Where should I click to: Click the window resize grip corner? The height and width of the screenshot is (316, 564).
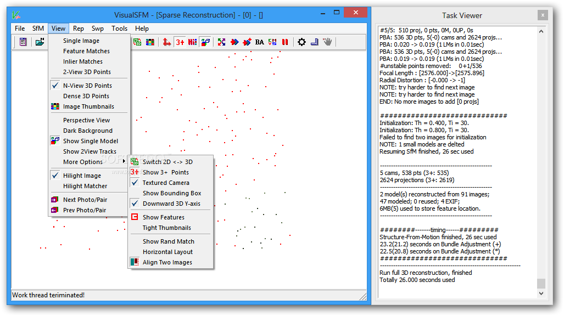coord(363,296)
